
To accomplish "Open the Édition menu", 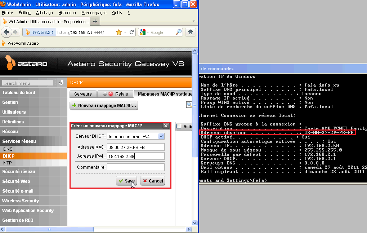I will click(24, 13).
